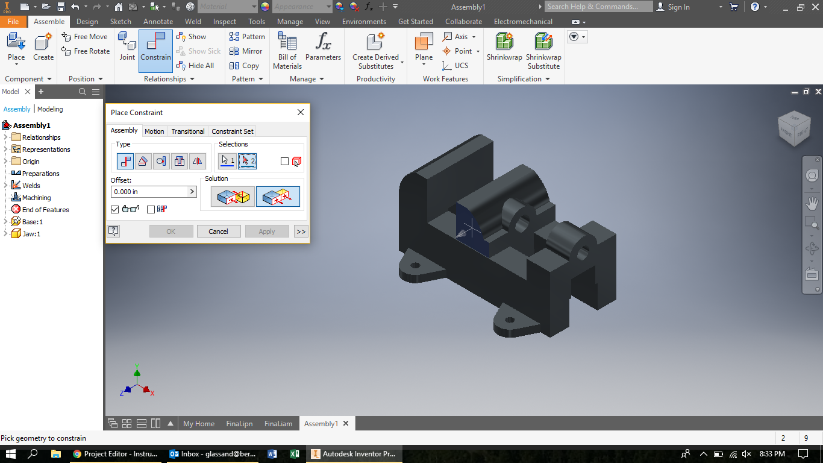Expand dialog with >> button
The image size is (823, 463).
[x=301, y=231]
